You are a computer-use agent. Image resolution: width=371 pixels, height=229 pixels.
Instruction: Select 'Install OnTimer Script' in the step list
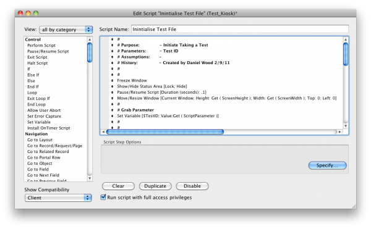[x=48, y=128]
